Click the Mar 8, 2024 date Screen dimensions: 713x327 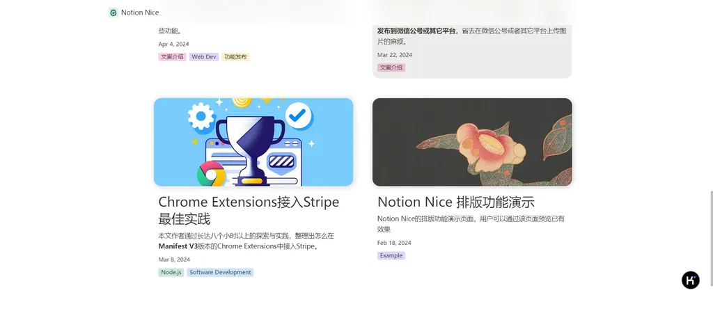pos(174,260)
